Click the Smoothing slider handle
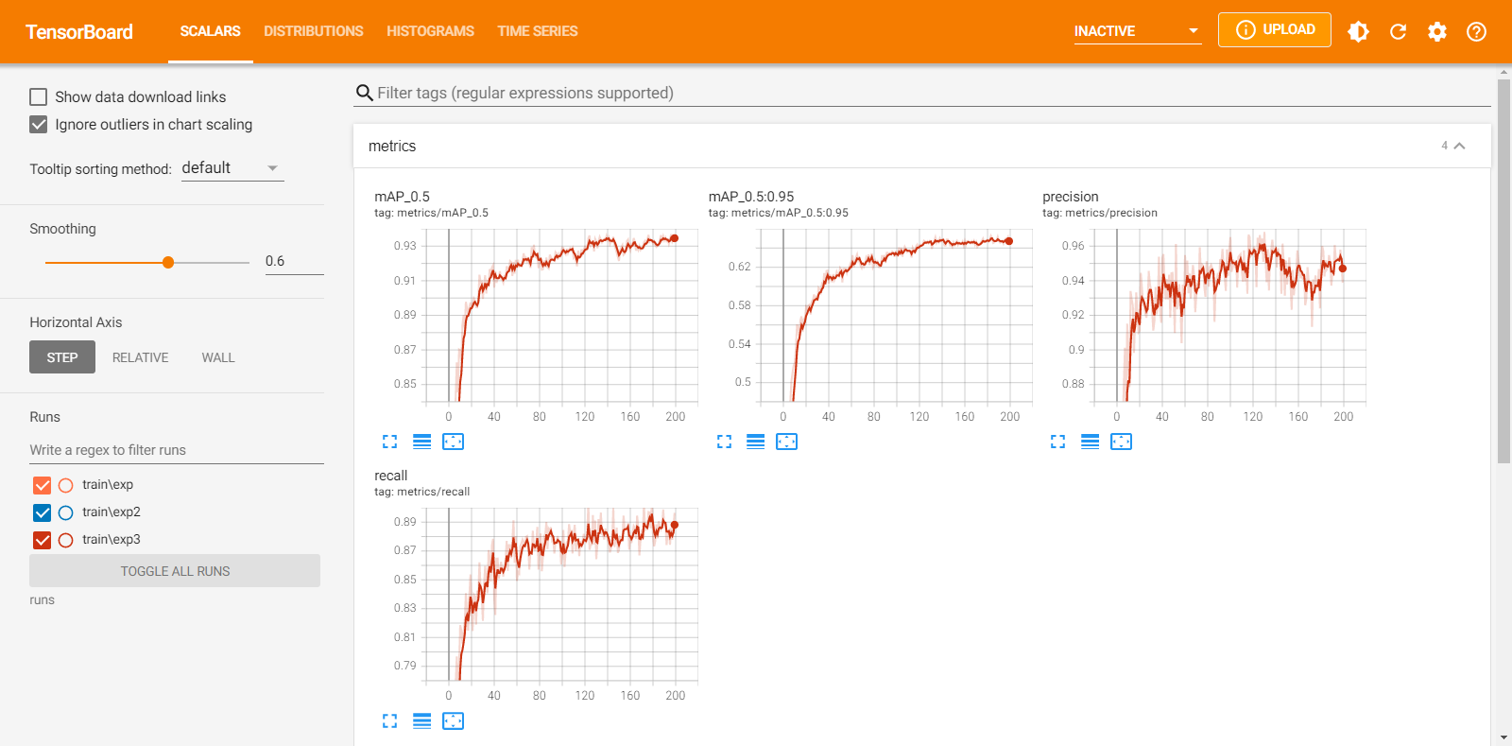The height and width of the screenshot is (746, 1512). tap(168, 262)
